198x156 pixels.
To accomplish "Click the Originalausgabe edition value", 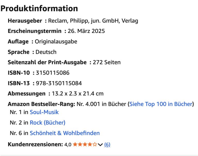I will [x=56, y=41].
